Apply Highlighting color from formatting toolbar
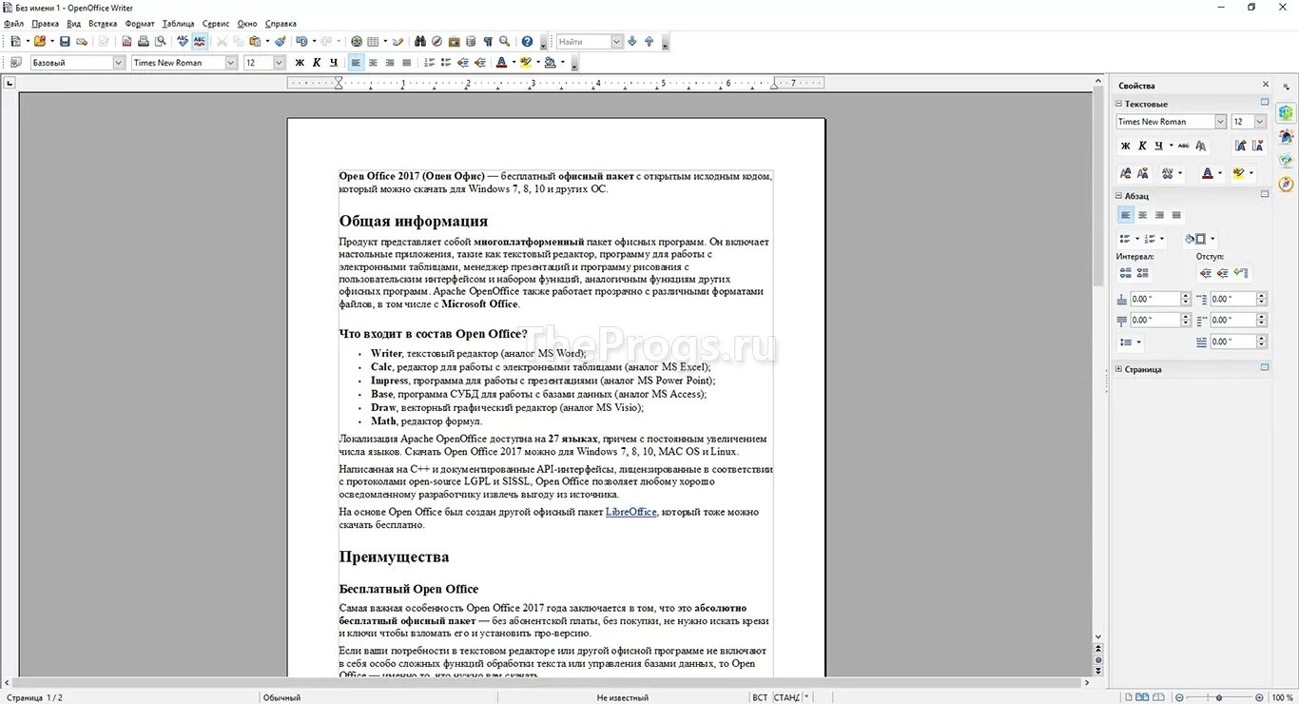This screenshot has height=704, width=1299. pyautogui.click(x=526, y=63)
